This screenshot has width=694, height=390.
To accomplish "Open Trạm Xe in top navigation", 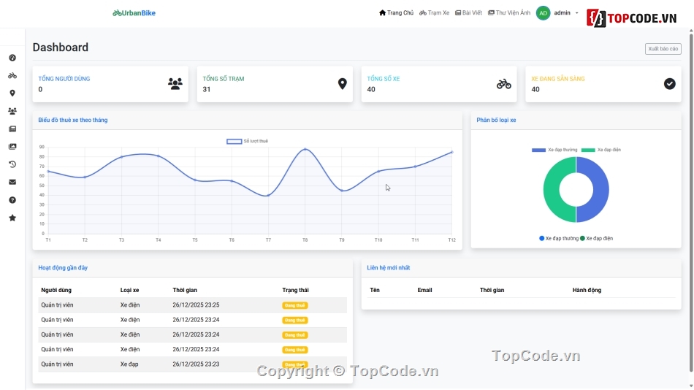I will [434, 13].
